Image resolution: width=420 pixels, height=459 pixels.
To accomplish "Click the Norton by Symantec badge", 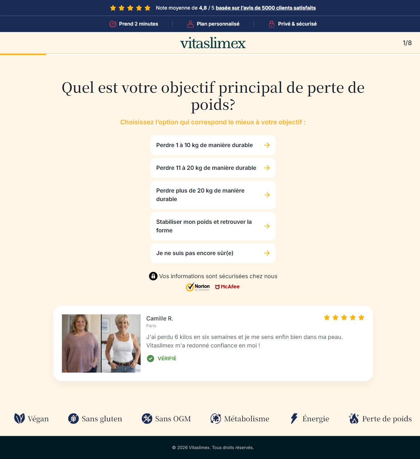I will [x=198, y=287].
